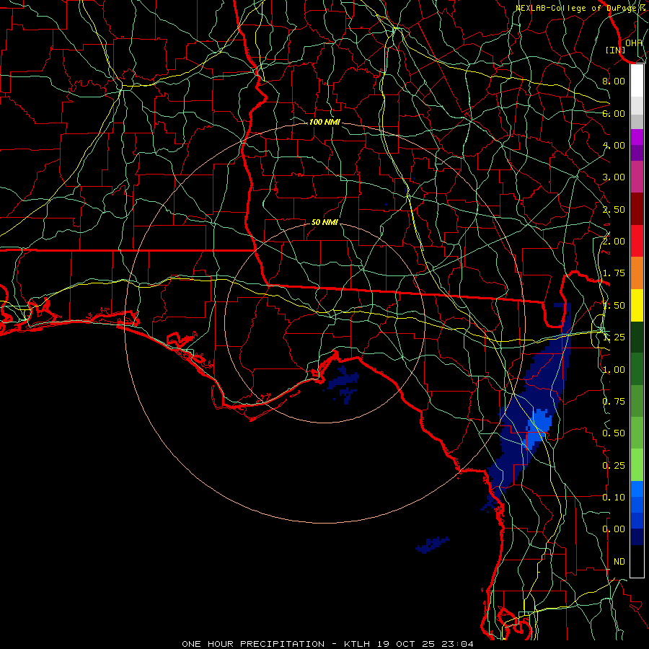Click the 0.75 legend value

[x=614, y=402]
